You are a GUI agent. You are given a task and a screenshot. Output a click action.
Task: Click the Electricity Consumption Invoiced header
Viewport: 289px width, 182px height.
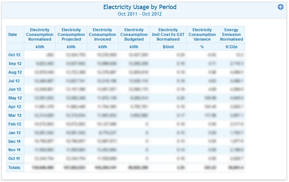click(103, 34)
